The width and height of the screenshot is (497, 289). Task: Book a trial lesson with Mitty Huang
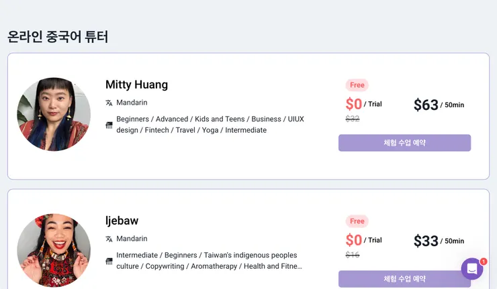[404, 143]
